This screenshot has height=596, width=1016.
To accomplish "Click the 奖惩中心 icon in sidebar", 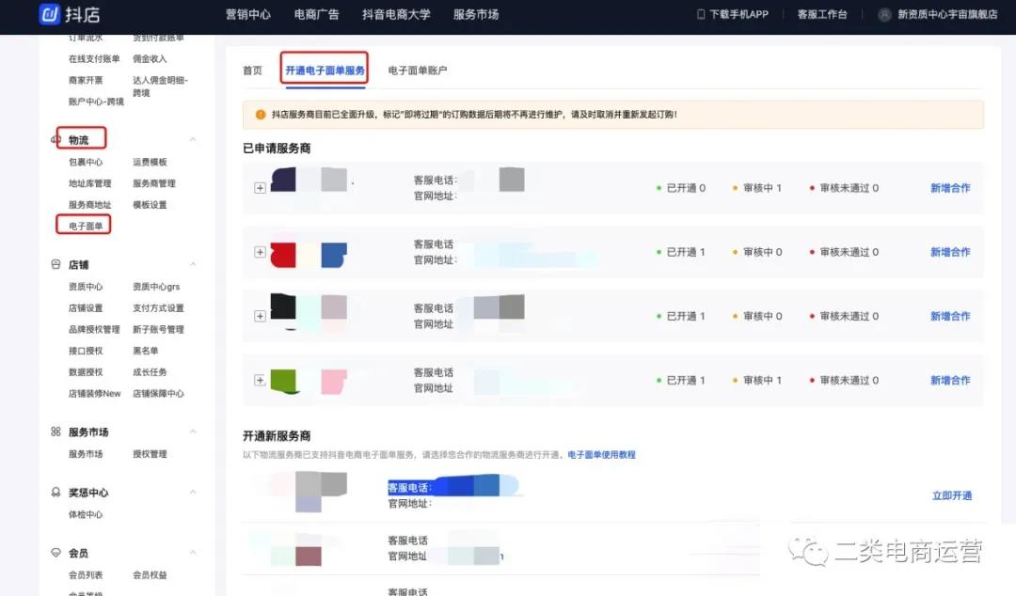I will click(x=56, y=493).
